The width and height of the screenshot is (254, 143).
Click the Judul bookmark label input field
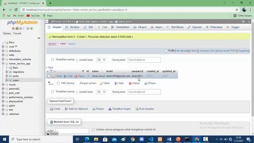[x=72, y=131]
